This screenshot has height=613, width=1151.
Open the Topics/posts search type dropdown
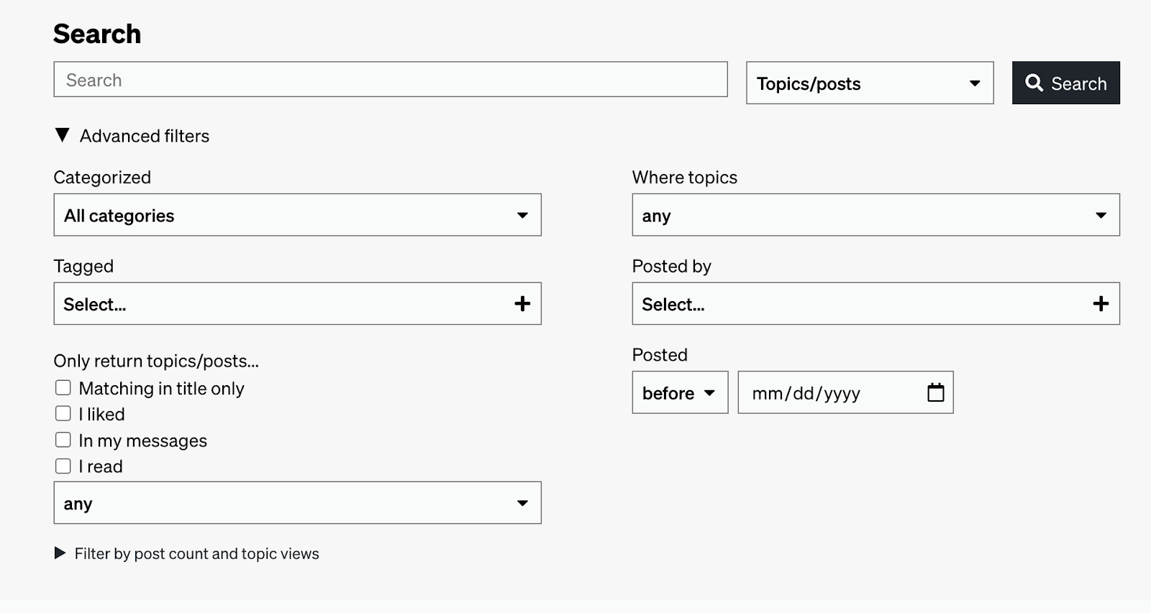[869, 83]
